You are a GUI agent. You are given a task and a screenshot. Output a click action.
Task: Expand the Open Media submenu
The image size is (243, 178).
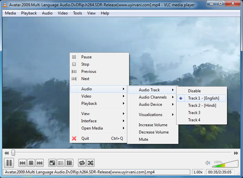click(x=99, y=128)
